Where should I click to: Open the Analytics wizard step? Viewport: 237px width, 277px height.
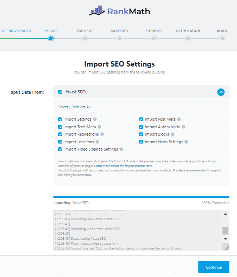(x=119, y=31)
